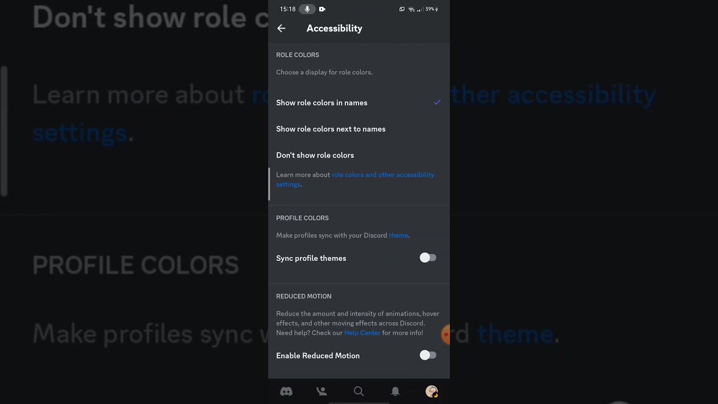Click the scrollbar indicator on the left edge
This screenshot has height=404, width=718.
[269, 184]
